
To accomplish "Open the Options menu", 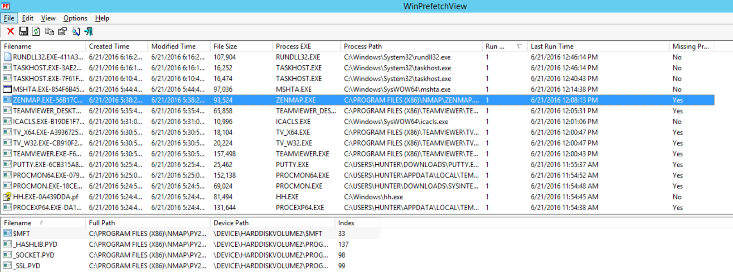I will (x=75, y=18).
